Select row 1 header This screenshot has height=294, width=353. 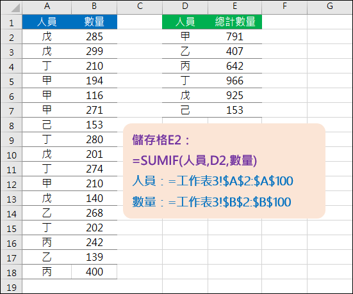pos(12,22)
